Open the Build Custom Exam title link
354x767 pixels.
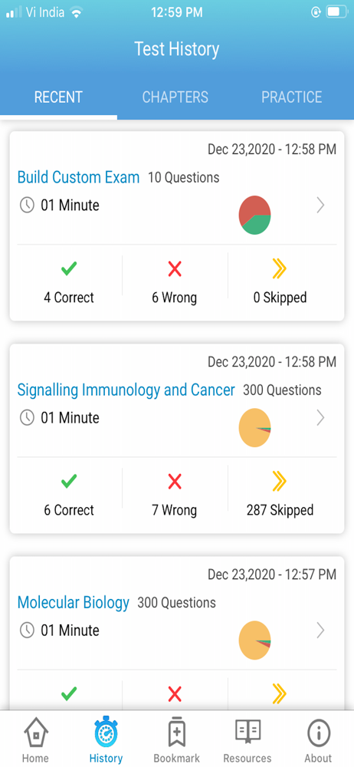click(x=78, y=177)
